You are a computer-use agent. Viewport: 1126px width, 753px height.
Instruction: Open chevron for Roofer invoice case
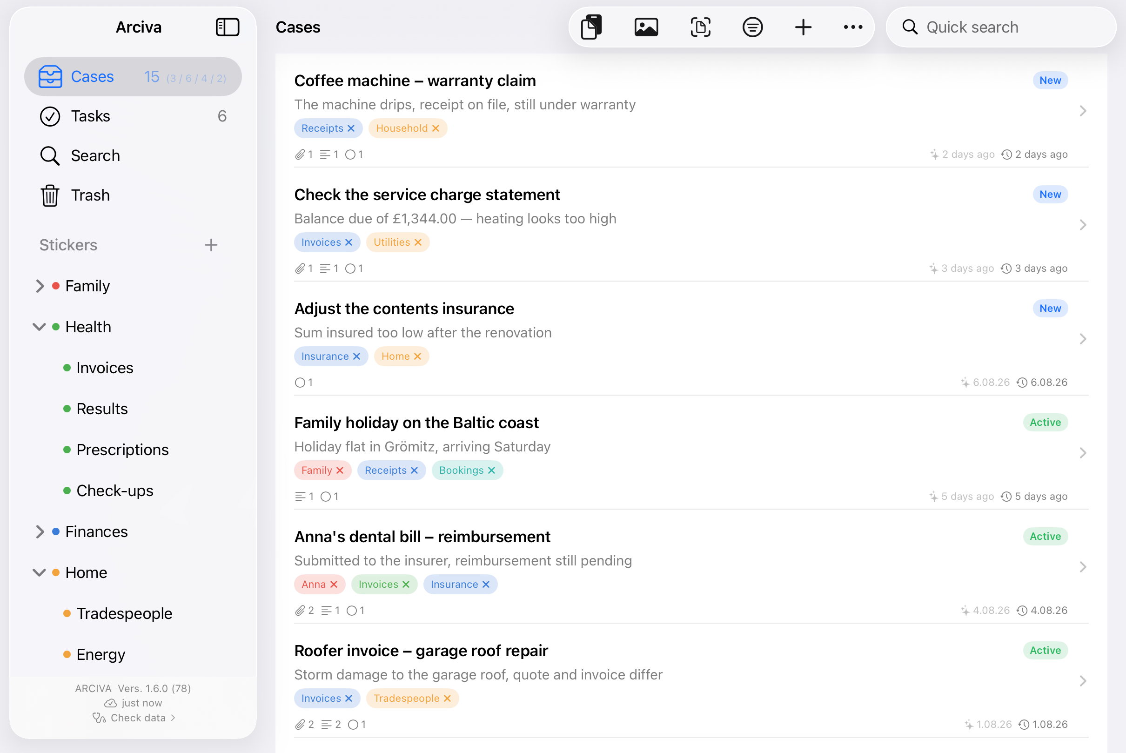click(1083, 681)
